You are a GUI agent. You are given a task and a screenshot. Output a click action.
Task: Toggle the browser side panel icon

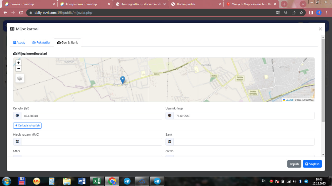pyautogui.click(x=311, y=12)
